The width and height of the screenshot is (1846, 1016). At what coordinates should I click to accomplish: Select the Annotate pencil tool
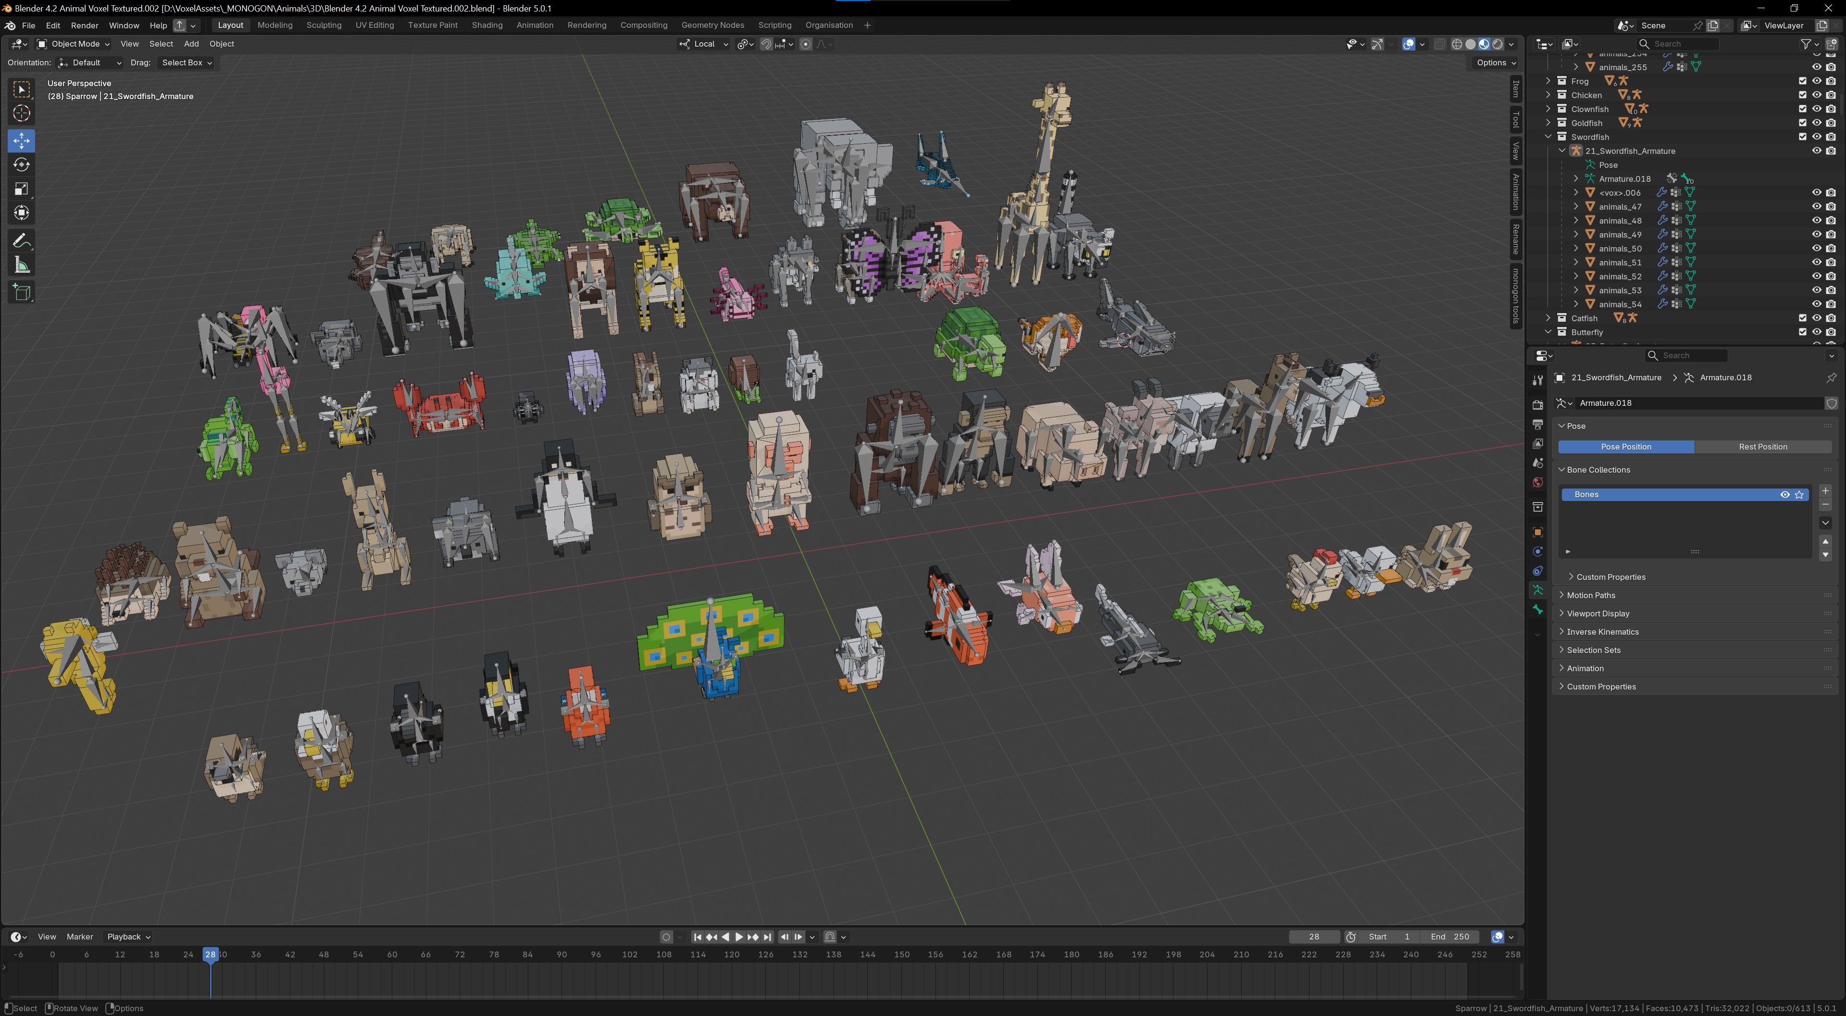click(22, 241)
